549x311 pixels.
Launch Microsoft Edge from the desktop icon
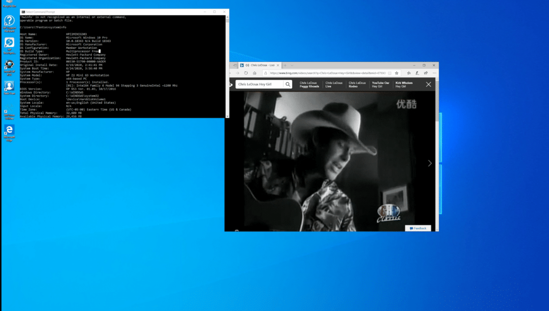9,133
